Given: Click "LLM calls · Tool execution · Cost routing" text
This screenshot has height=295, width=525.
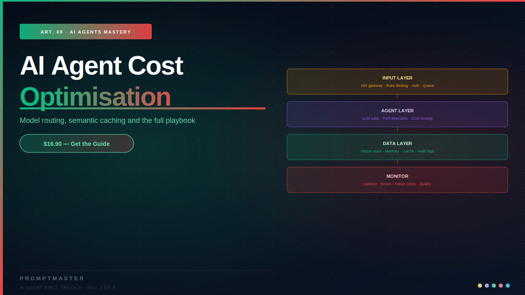Looking at the screenshot, I should 397,118.
